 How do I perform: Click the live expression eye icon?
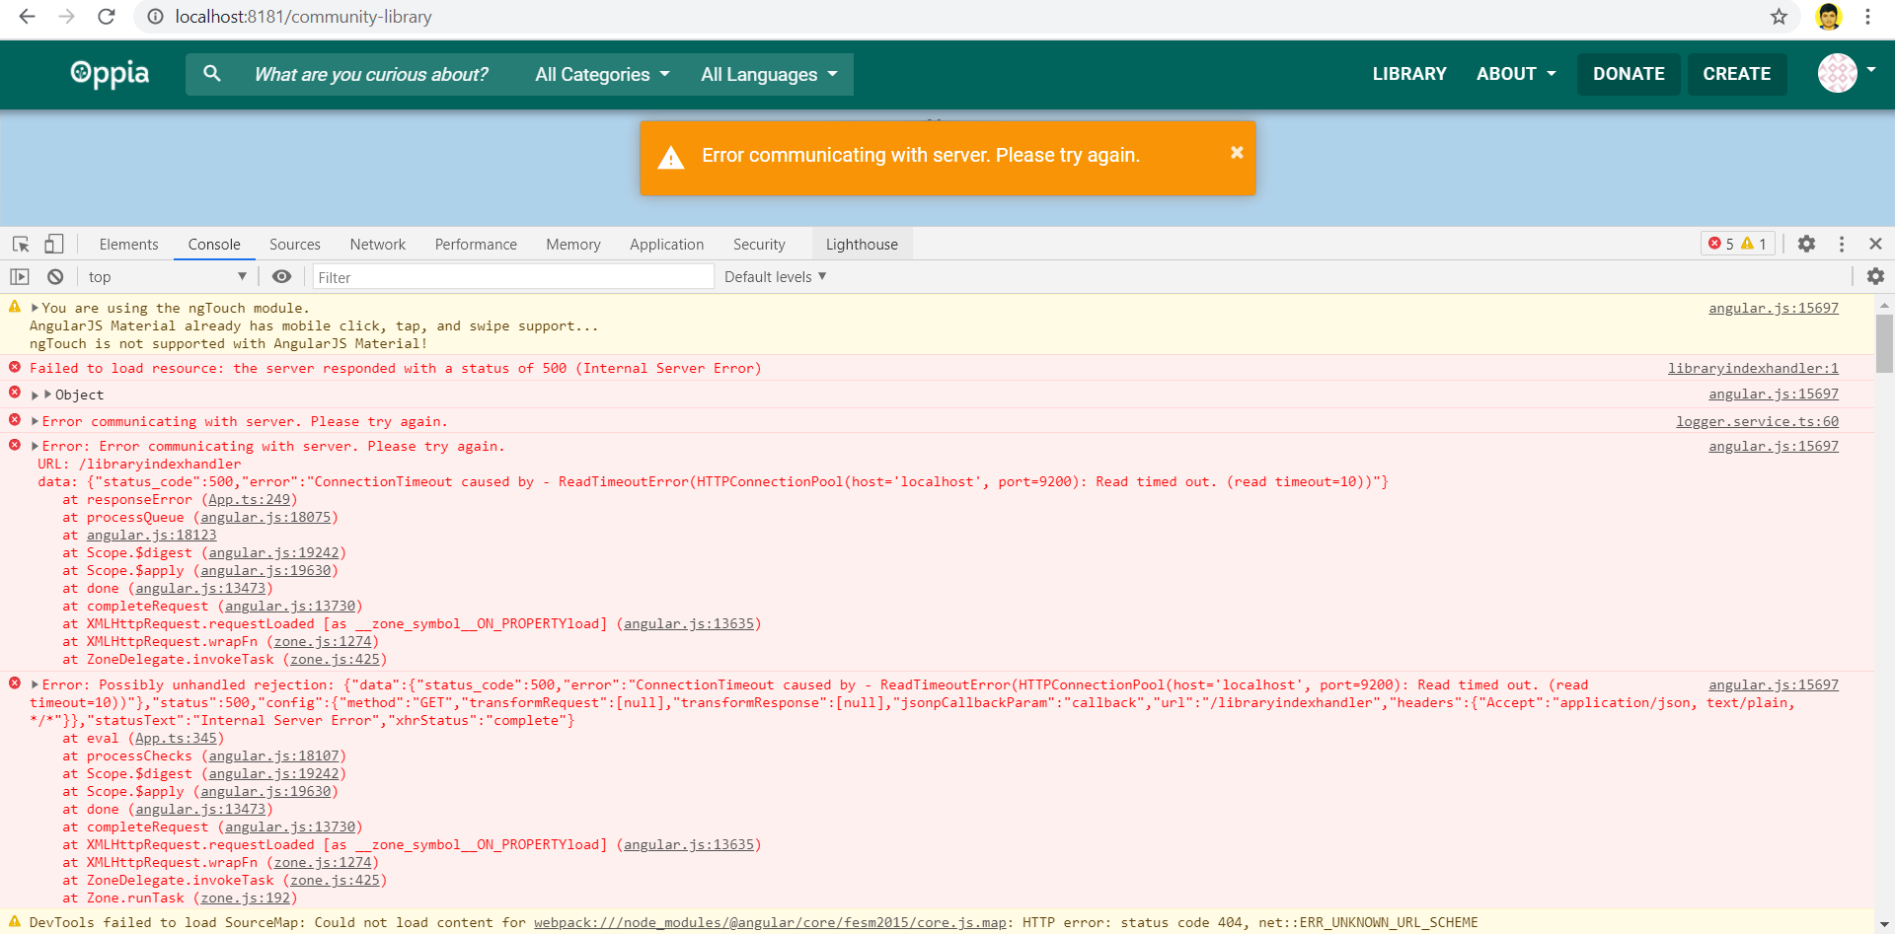pos(281,277)
